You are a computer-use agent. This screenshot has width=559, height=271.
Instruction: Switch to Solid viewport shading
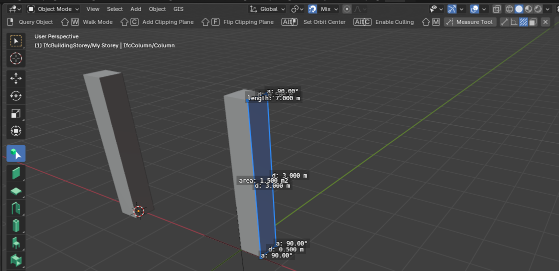(x=519, y=9)
